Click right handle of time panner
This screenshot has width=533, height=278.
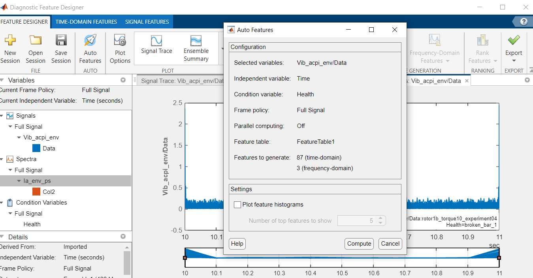pos(499,257)
